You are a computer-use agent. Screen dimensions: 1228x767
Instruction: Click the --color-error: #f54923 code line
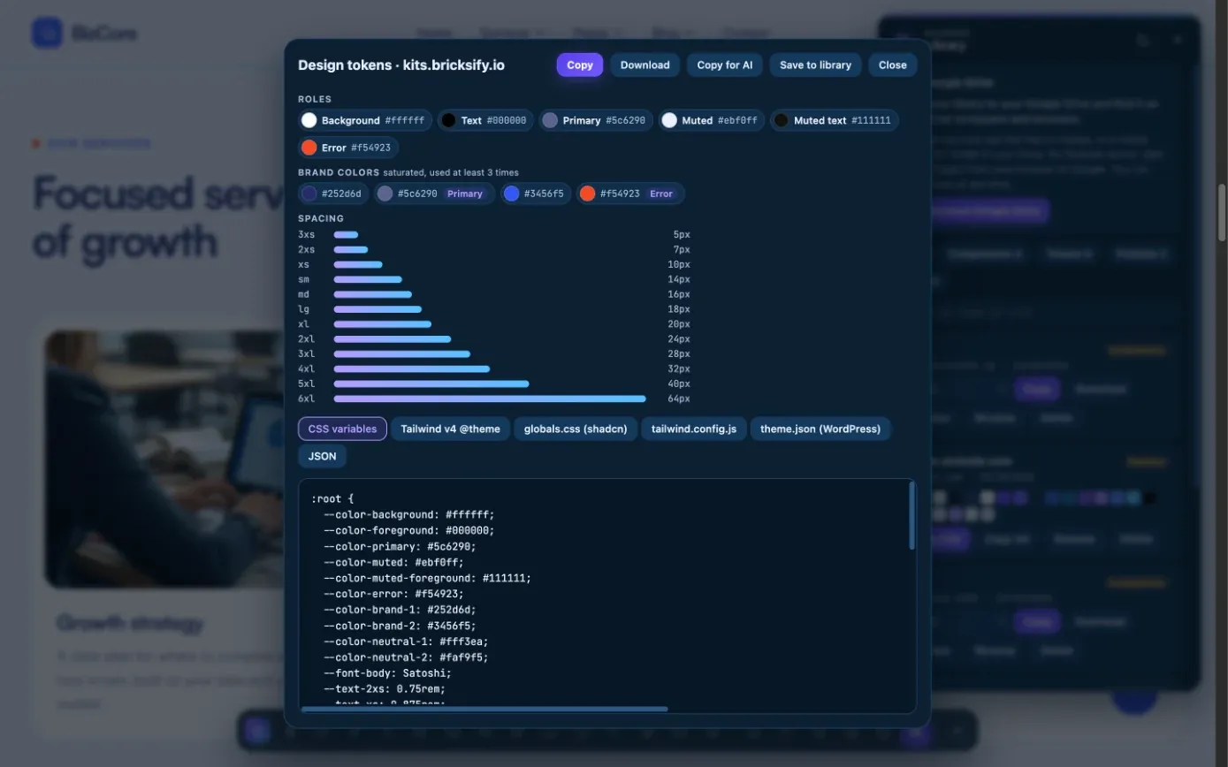point(393,594)
